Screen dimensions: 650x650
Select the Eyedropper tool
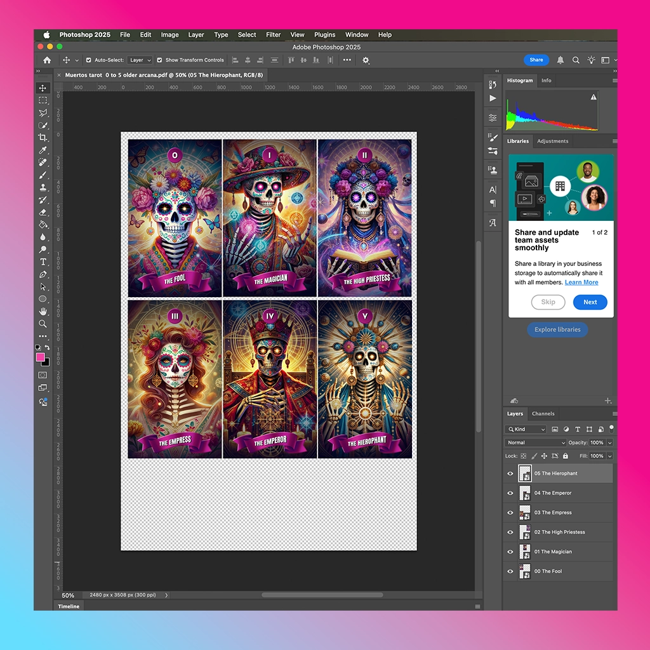point(43,150)
